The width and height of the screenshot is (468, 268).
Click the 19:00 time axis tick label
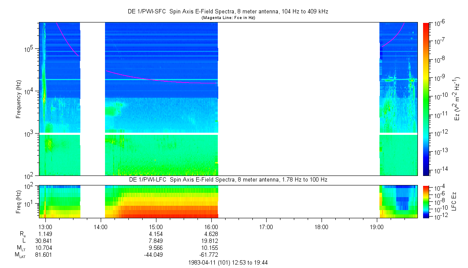pyautogui.click(x=376, y=227)
